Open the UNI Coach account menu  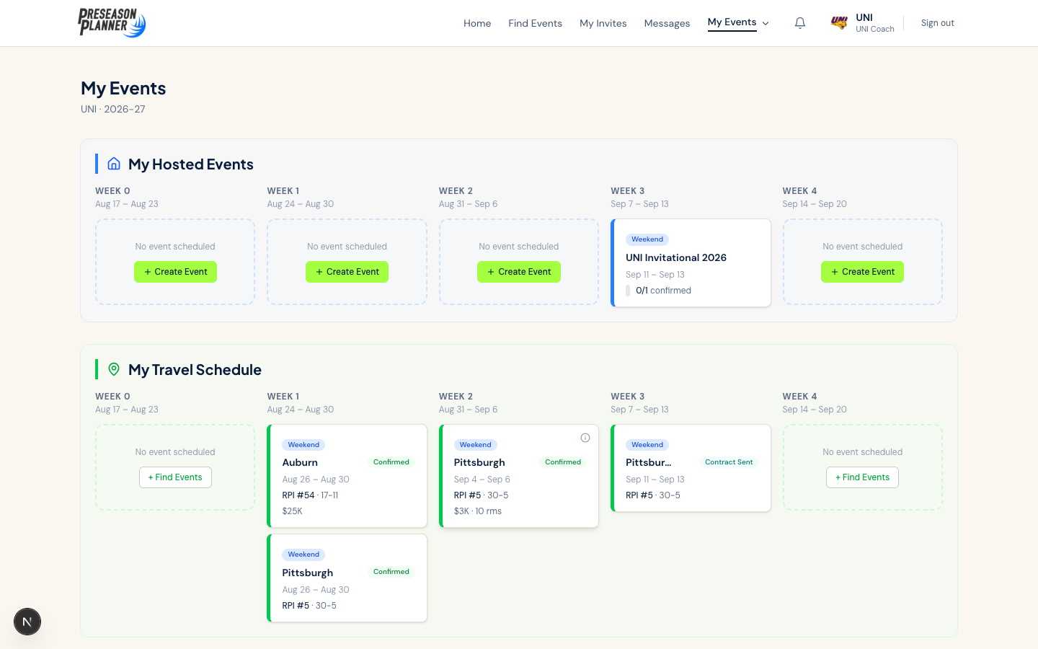[x=874, y=23]
